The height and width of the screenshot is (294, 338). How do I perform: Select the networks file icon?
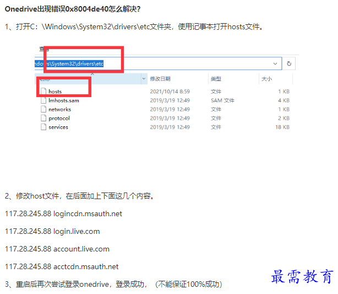click(43, 109)
